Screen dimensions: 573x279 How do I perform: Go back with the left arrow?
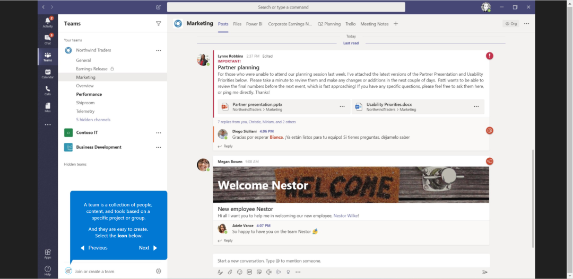[43, 7]
